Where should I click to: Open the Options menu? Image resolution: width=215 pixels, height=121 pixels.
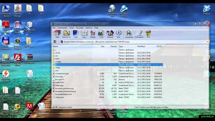coord(89,28)
